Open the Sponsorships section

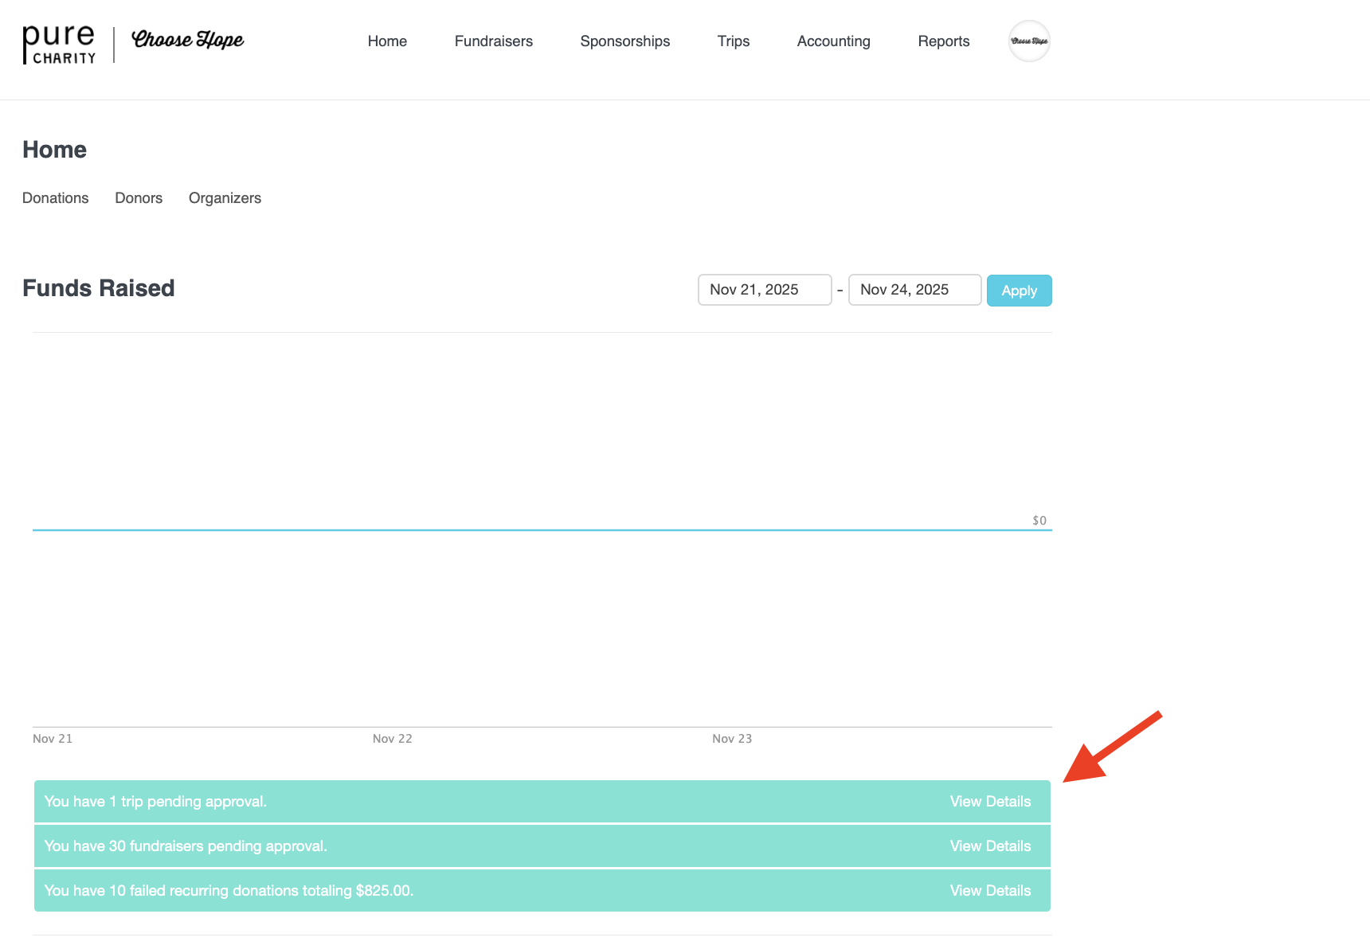tap(624, 41)
